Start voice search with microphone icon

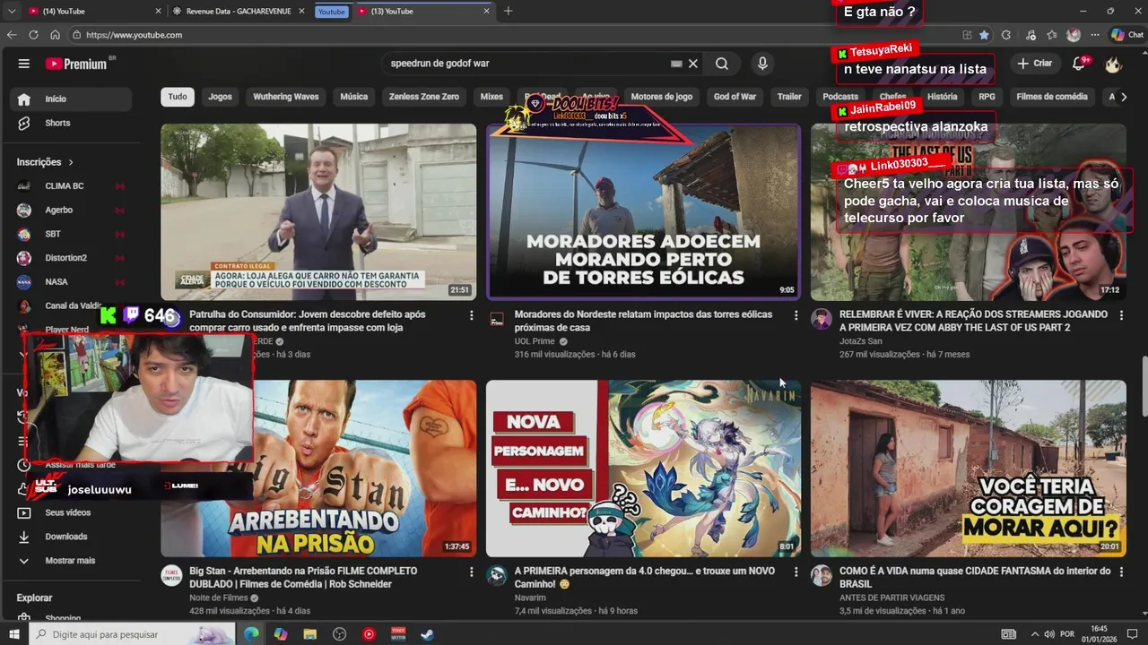pos(762,64)
